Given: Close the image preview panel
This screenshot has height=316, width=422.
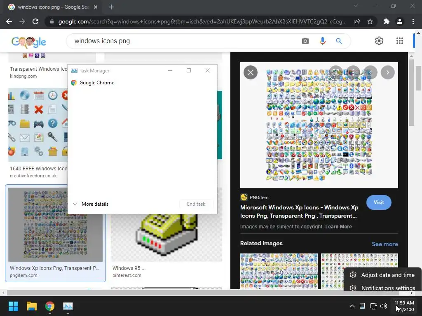Looking at the screenshot, I should 251,72.
